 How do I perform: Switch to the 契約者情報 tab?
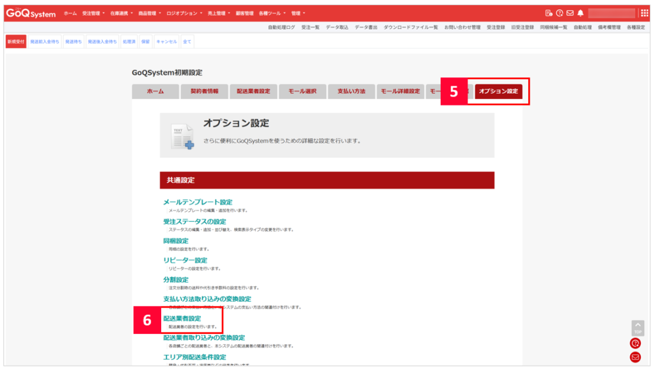[204, 91]
